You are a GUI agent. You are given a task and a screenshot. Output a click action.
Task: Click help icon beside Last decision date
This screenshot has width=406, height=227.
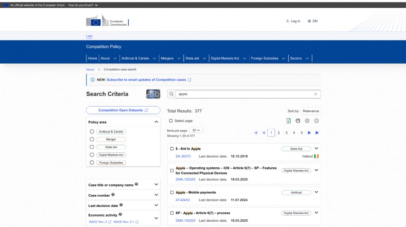point(121,205)
